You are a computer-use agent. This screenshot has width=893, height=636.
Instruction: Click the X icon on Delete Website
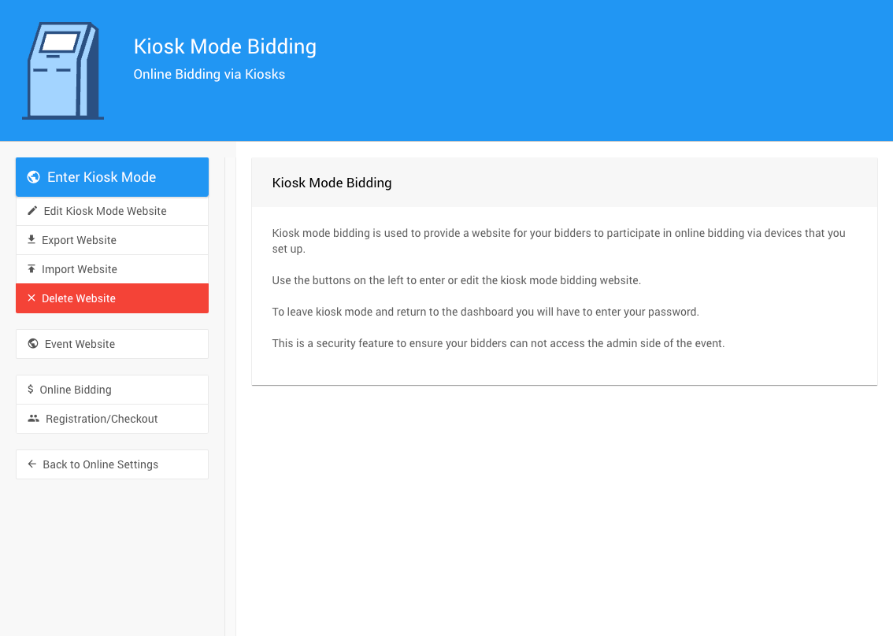(x=31, y=298)
